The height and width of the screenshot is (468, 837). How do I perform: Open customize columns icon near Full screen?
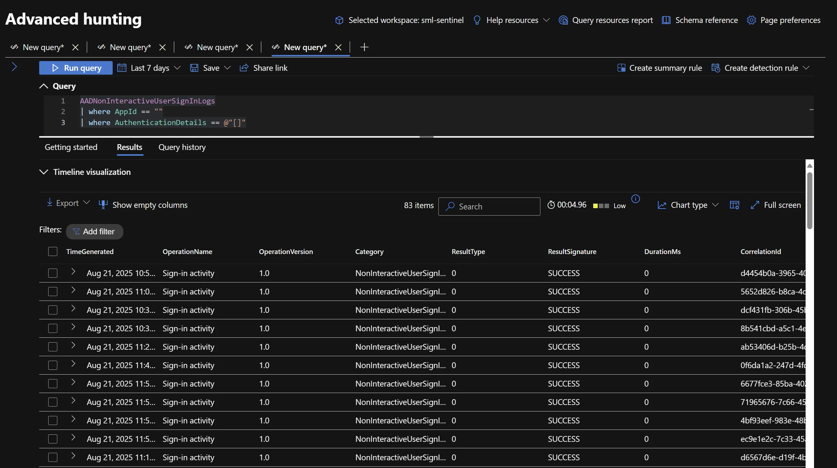(734, 205)
